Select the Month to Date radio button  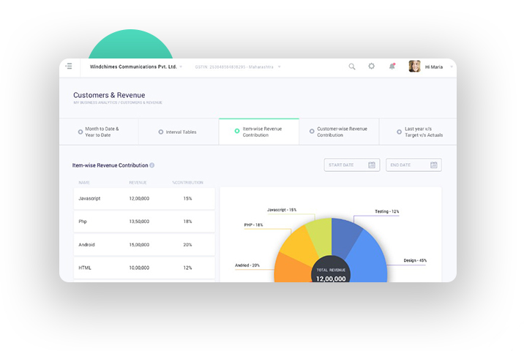click(81, 132)
